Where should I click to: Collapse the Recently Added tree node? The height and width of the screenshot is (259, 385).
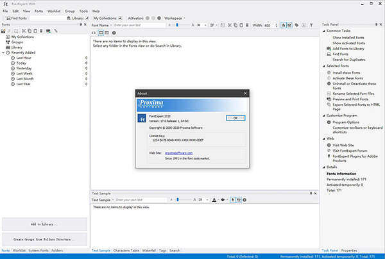coord(5,53)
